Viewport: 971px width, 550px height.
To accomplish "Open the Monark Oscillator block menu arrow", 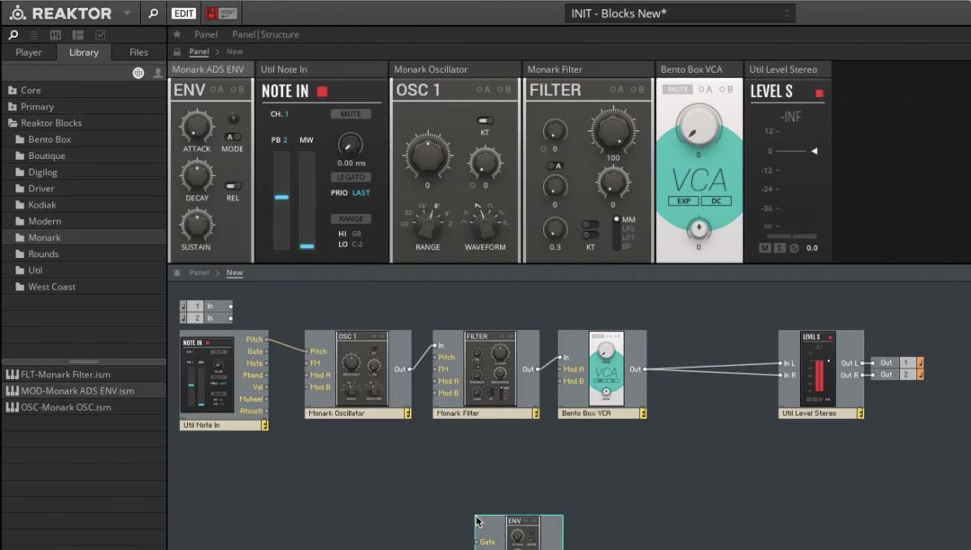I will 407,413.
